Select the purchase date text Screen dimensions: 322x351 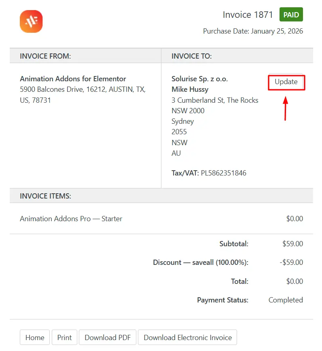pyautogui.click(x=253, y=31)
